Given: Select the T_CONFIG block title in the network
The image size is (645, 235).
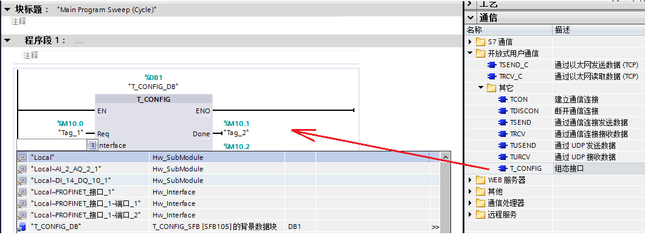Looking at the screenshot, I should pos(154,99).
